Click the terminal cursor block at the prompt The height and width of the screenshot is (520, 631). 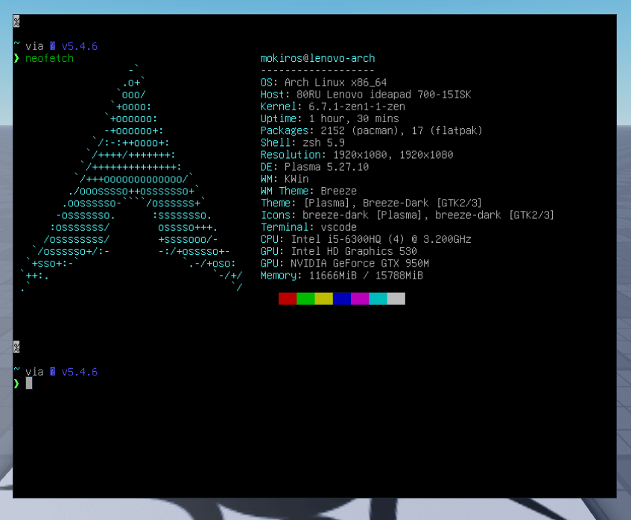29,383
